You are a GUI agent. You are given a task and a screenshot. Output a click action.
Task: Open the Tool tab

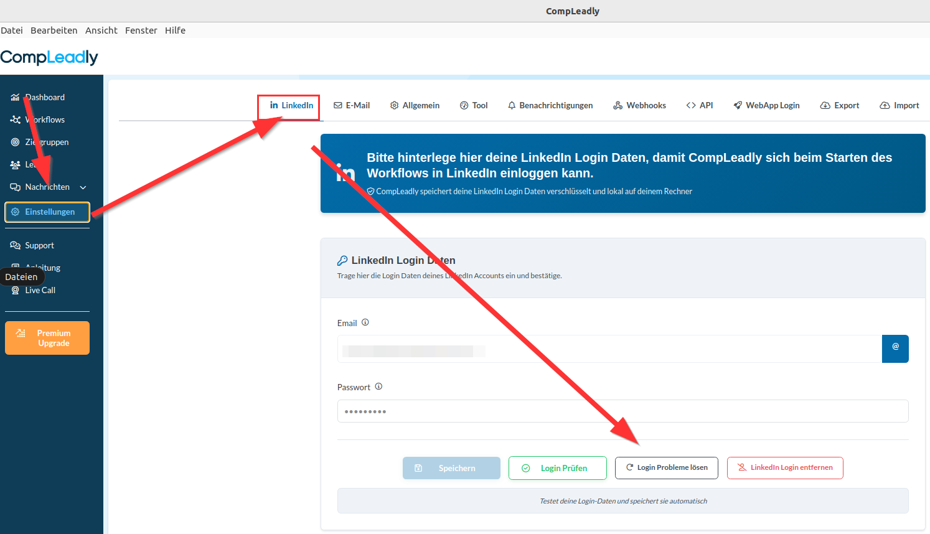474,105
